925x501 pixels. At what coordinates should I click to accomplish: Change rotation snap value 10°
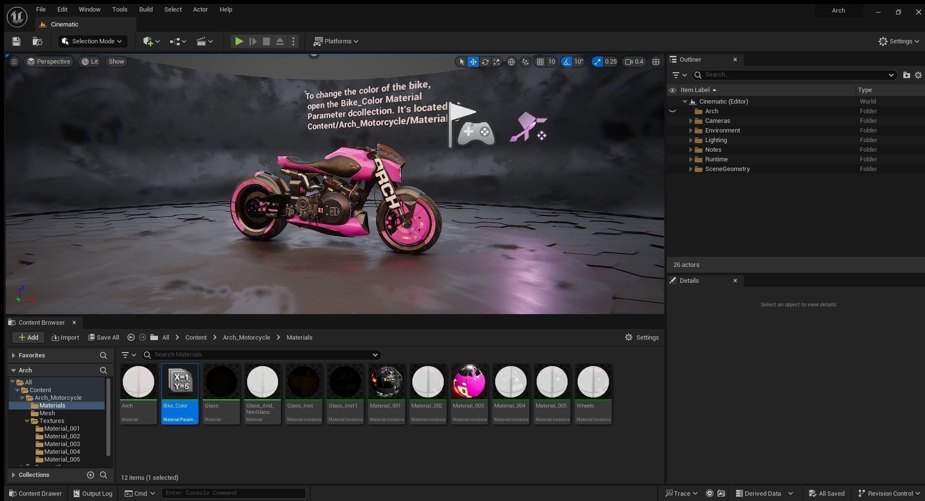click(x=579, y=62)
